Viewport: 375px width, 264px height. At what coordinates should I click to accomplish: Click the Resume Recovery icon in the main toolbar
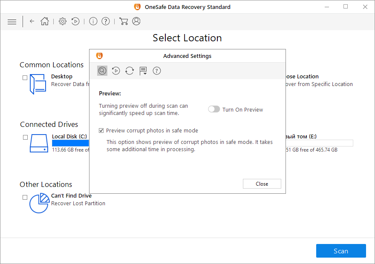click(x=75, y=21)
